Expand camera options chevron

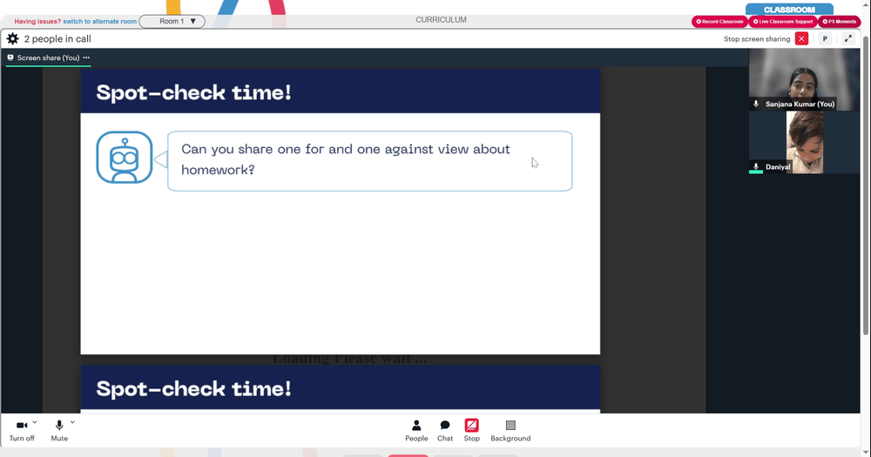click(35, 422)
